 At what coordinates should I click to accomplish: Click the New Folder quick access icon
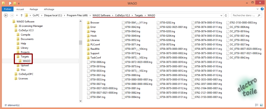point(15,3)
